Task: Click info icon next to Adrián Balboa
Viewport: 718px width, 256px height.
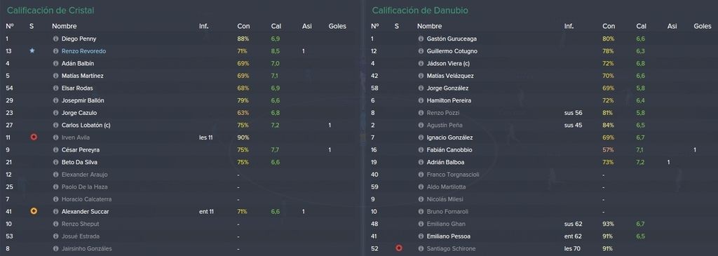Action: 421,162
